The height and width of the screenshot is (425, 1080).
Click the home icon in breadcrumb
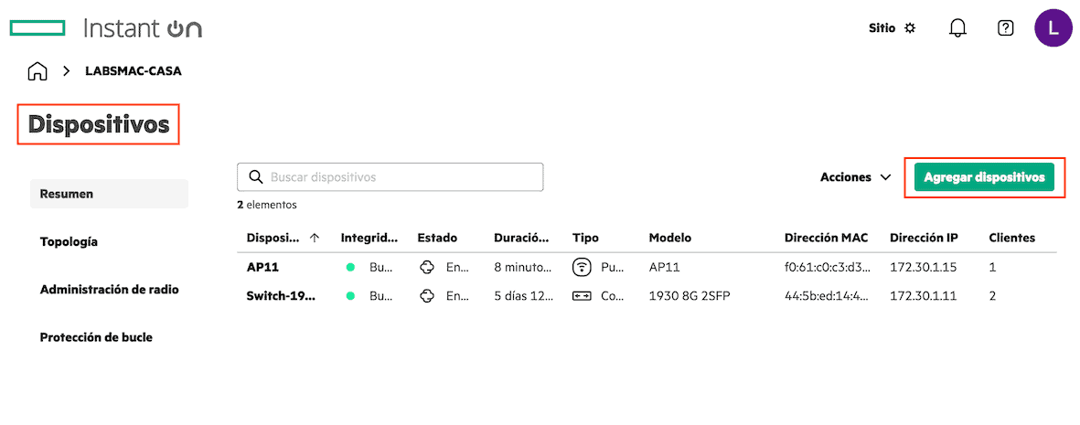[37, 71]
